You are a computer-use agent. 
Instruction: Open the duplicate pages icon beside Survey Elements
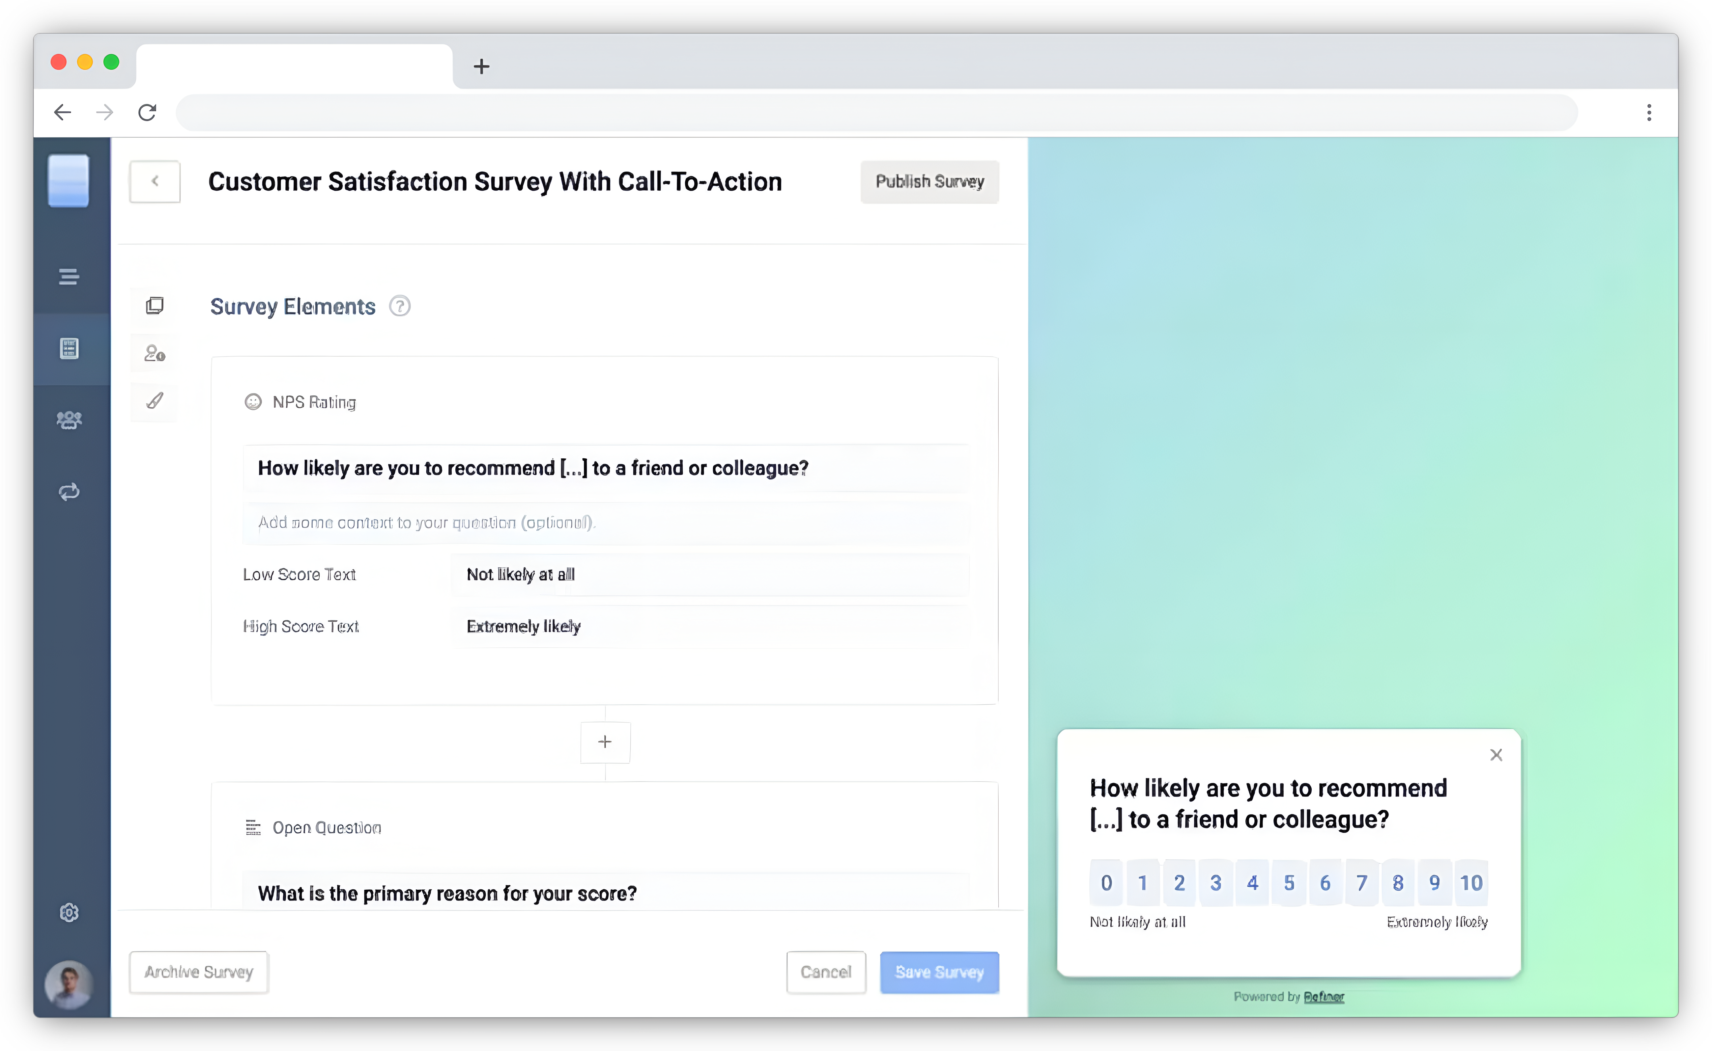click(x=155, y=305)
